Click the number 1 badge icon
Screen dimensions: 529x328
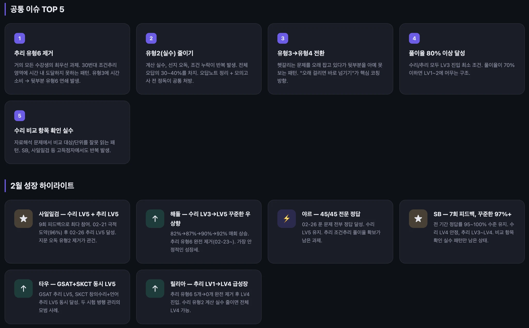(x=20, y=39)
